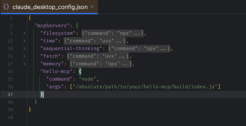Click the folded placeholder of "time" entry
Screen dimensions: 246x126
pos(119,41)
